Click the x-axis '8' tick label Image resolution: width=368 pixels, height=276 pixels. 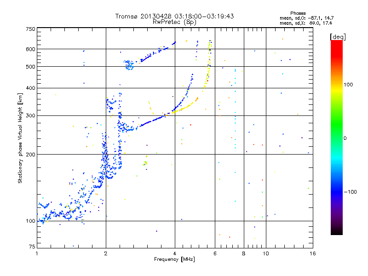coord(244,253)
